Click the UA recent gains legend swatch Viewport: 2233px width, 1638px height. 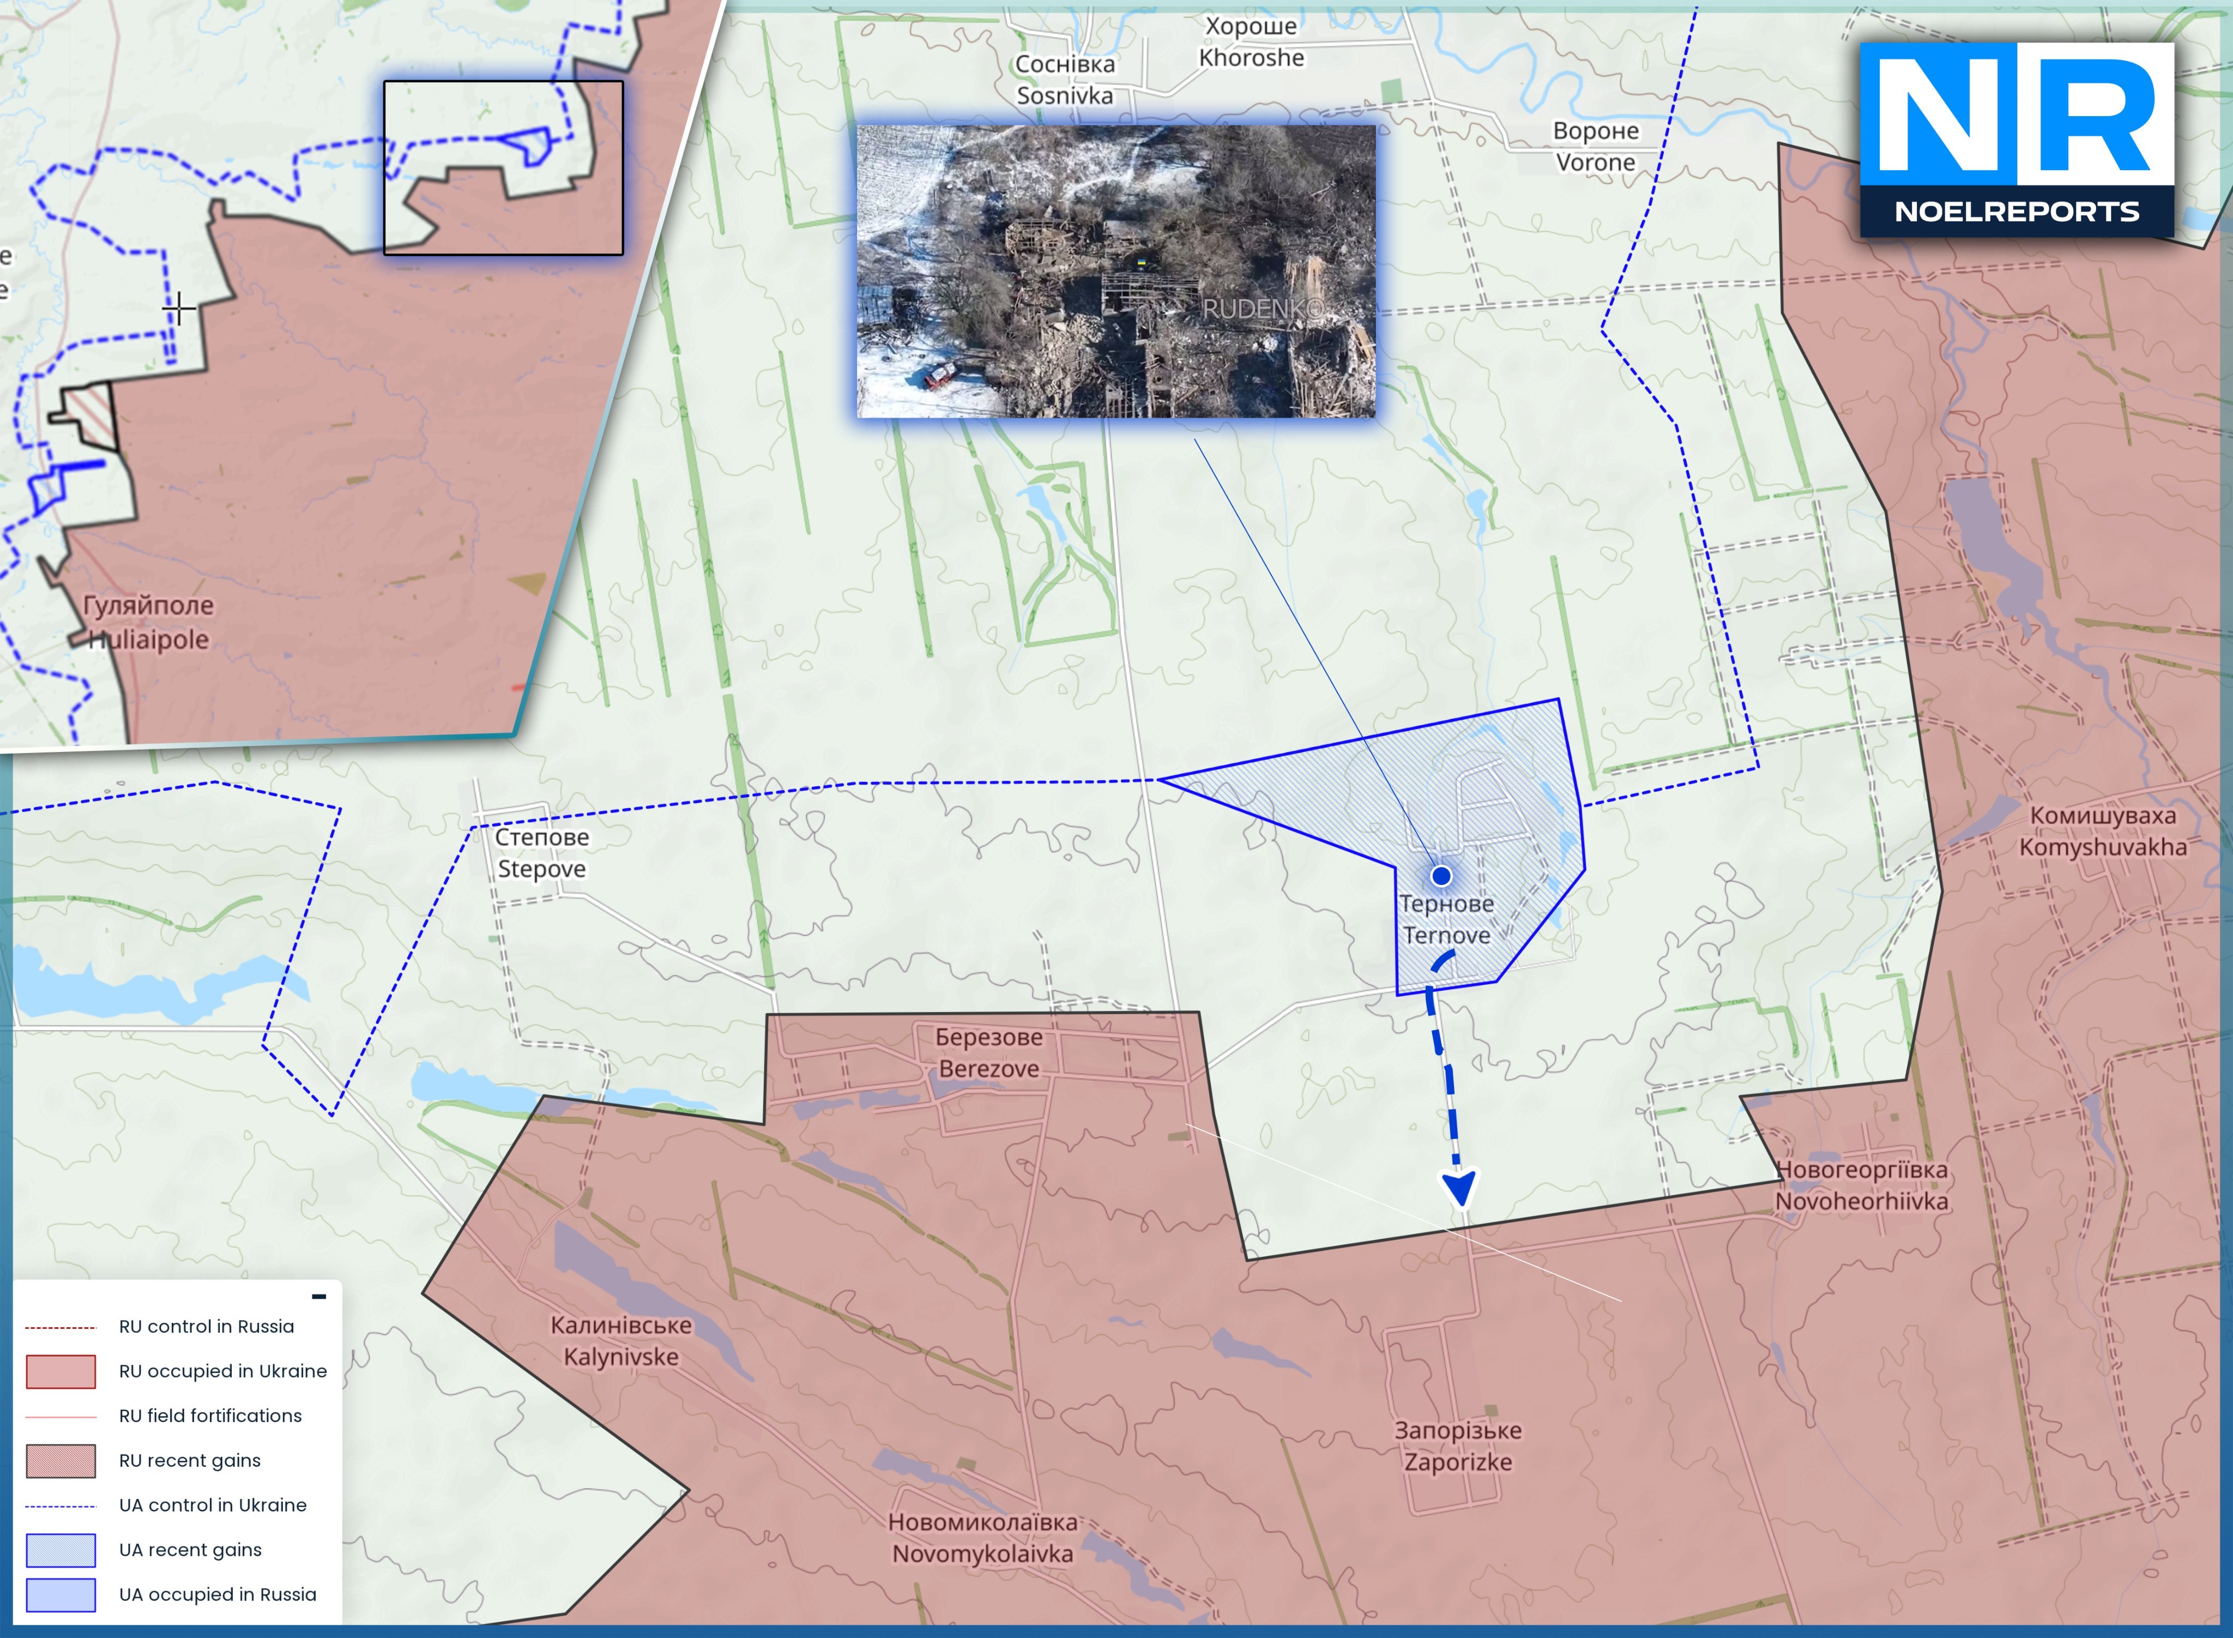61,1550
